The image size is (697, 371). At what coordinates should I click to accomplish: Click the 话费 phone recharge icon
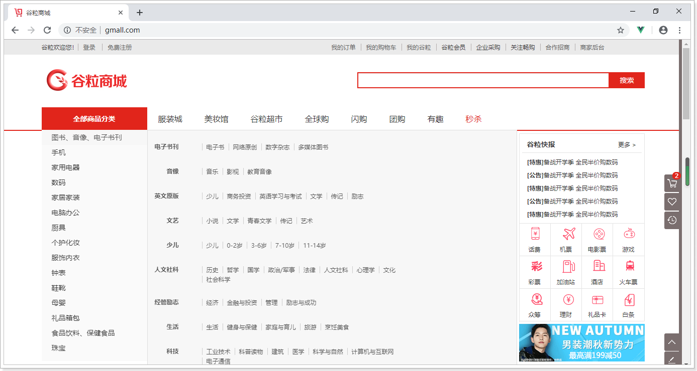point(535,234)
